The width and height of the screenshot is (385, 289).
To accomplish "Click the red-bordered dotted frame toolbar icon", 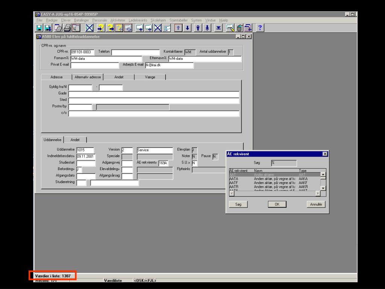I will tap(76, 28).
